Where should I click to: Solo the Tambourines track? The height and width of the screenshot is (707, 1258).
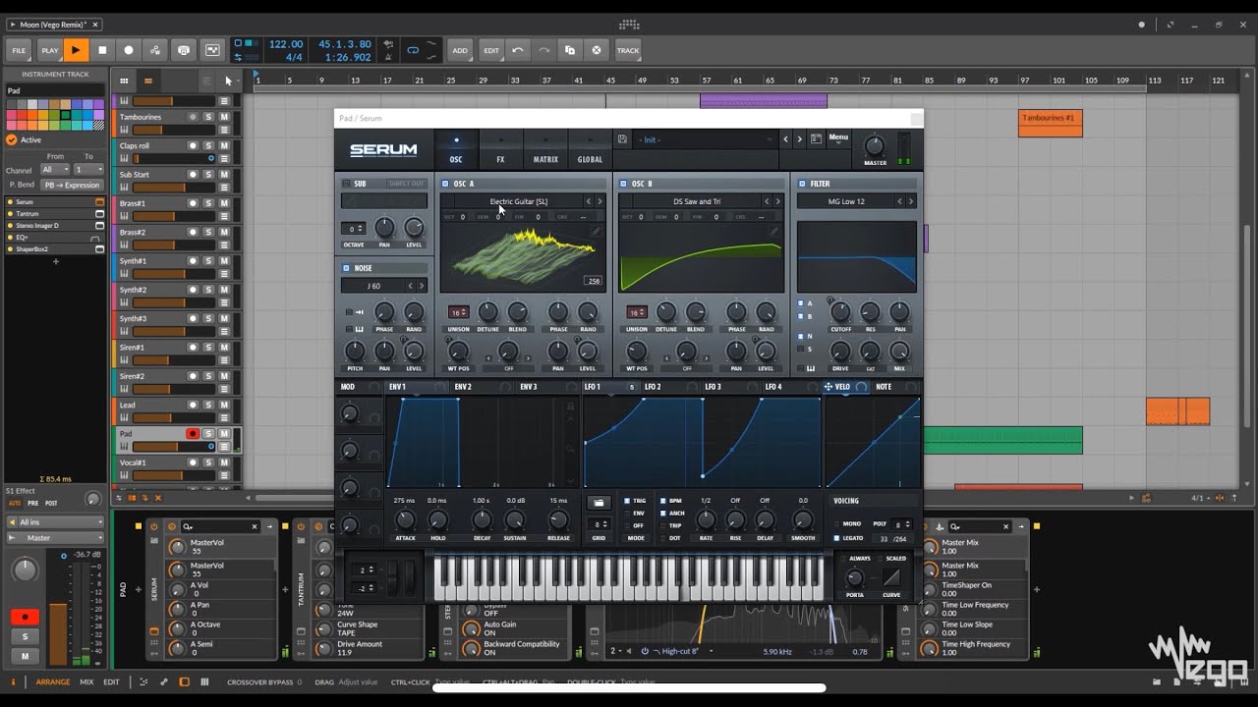tap(208, 117)
